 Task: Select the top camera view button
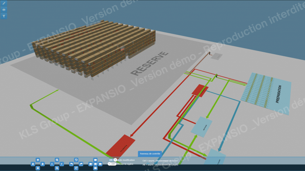[95, 160]
